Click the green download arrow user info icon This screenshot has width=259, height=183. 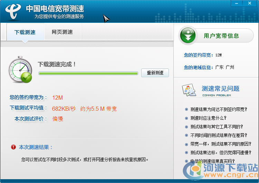click(188, 35)
